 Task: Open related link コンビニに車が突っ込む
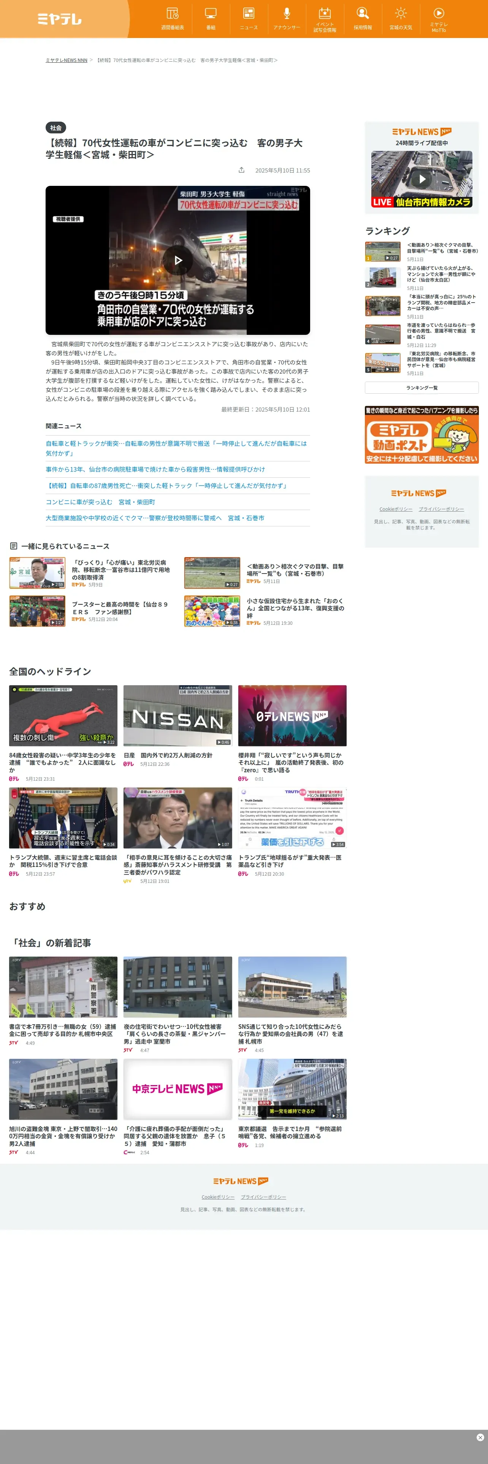pyautogui.click(x=100, y=502)
